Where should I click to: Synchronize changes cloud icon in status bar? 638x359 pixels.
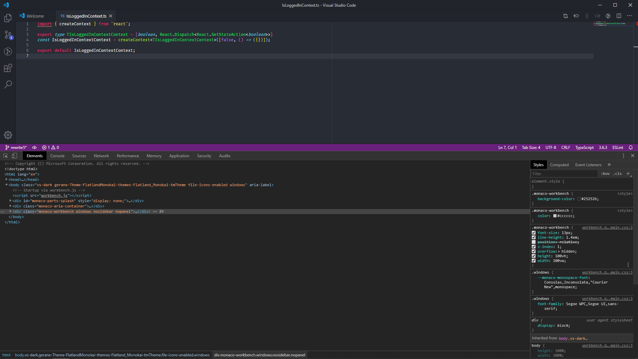(x=34, y=148)
